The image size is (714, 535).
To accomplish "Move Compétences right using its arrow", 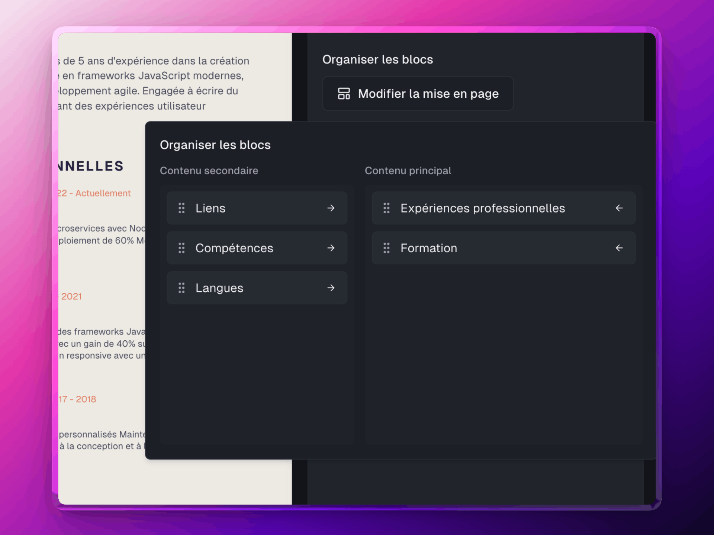I will click(x=331, y=248).
